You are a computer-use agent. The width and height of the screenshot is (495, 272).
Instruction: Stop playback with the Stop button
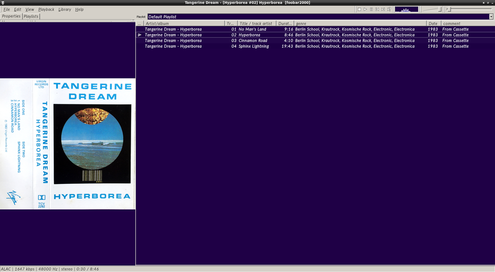click(359, 9)
